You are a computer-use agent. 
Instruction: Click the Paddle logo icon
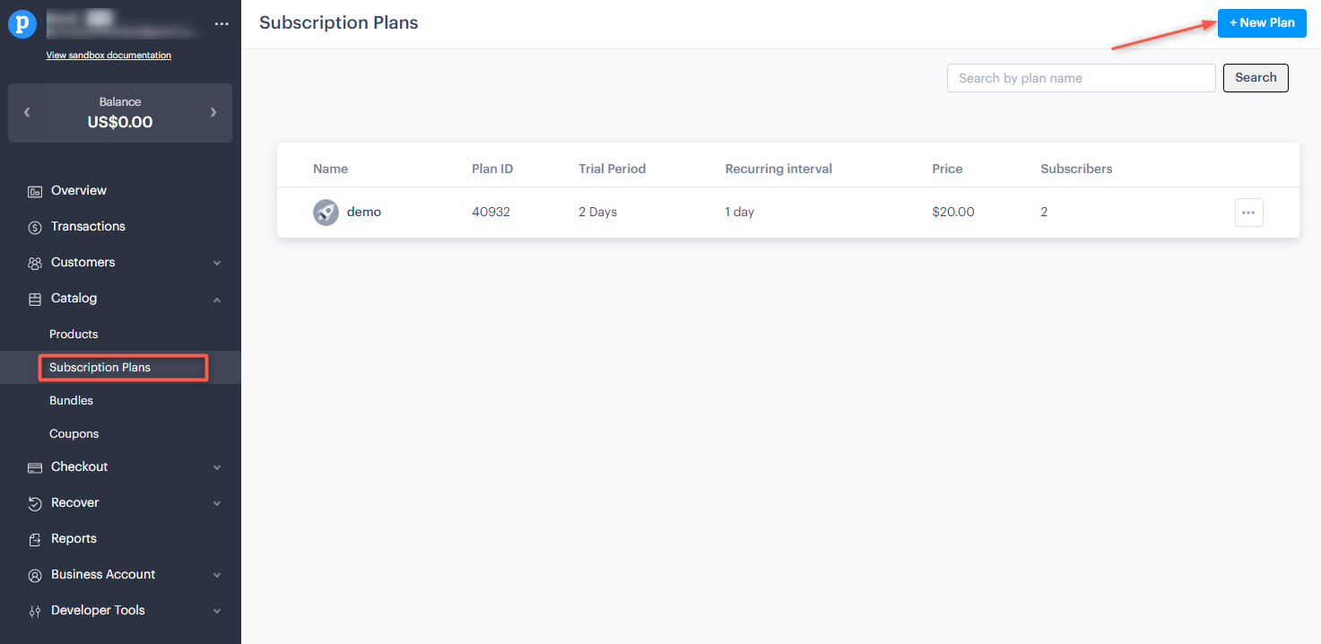[x=22, y=24]
